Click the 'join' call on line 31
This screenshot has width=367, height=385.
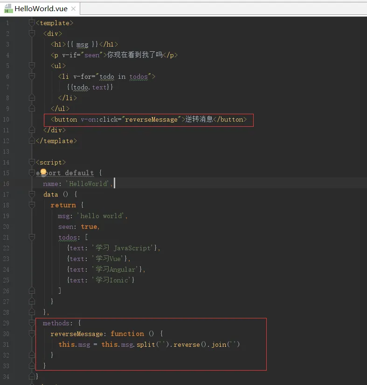pos(219,344)
